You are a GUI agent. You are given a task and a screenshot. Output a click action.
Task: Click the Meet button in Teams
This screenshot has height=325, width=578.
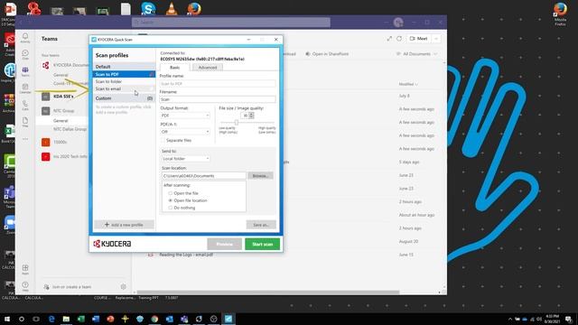tap(419, 38)
